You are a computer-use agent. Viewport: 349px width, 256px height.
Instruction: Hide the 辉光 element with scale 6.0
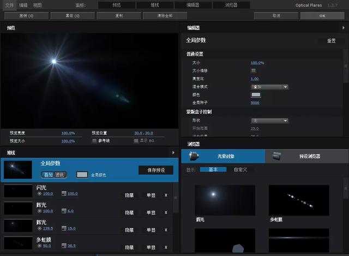pos(129,212)
